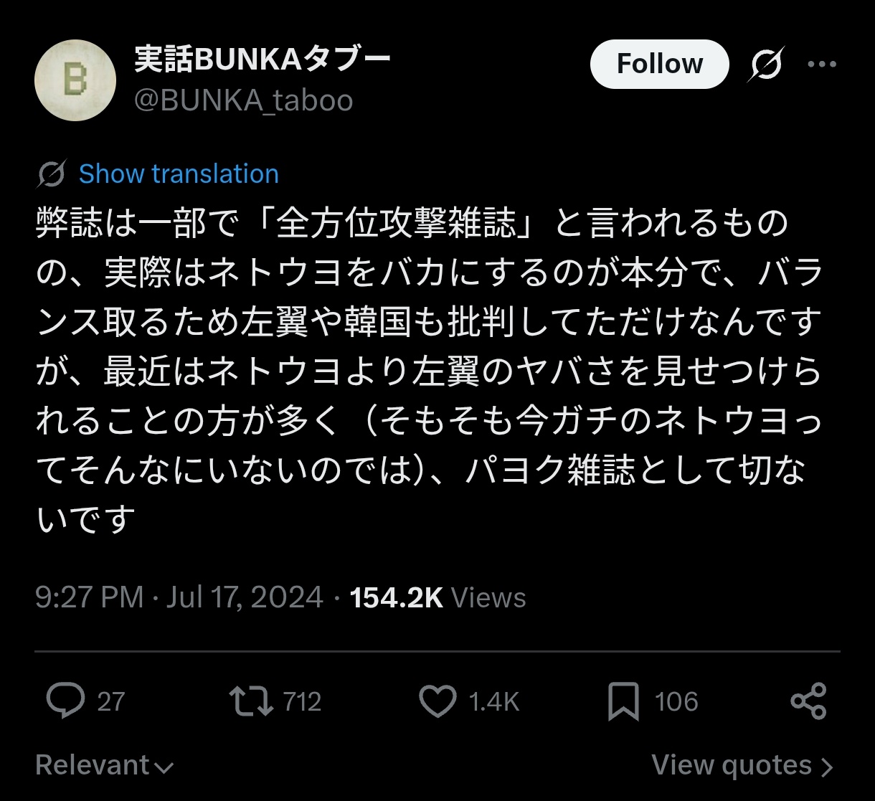Image resolution: width=875 pixels, height=801 pixels.
Task: Click the @BUNKA_taboo handle
Action: pyautogui.click(x=244, y=101)
